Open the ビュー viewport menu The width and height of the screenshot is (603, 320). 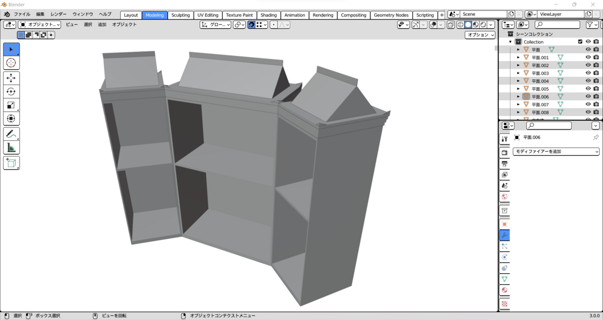click(x=72, y=25)
